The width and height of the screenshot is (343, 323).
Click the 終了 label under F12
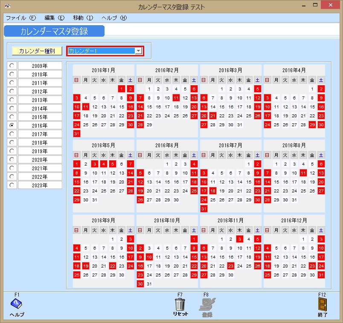click(x=323, y=315)
